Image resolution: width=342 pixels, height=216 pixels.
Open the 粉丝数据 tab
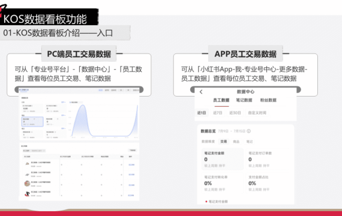tap(268, 100)
